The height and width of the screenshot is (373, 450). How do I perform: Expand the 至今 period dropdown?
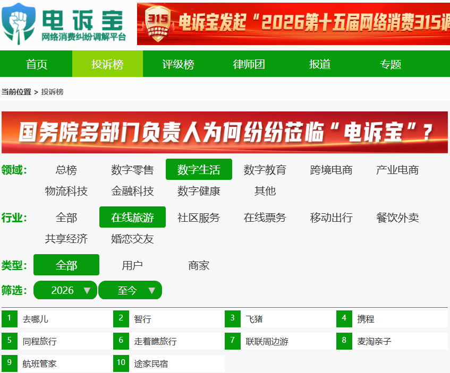pyautogui.click(x=130, y=290)
